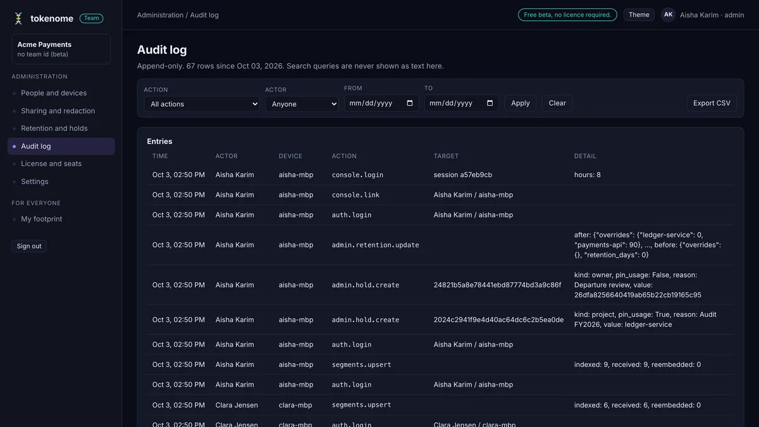The width and height of the screenshot is (759, 427).
Task: Expand the All actions dropdown
Action: (201, 104)
